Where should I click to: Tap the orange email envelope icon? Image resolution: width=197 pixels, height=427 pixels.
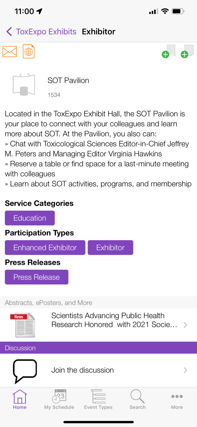pos(10,52)
